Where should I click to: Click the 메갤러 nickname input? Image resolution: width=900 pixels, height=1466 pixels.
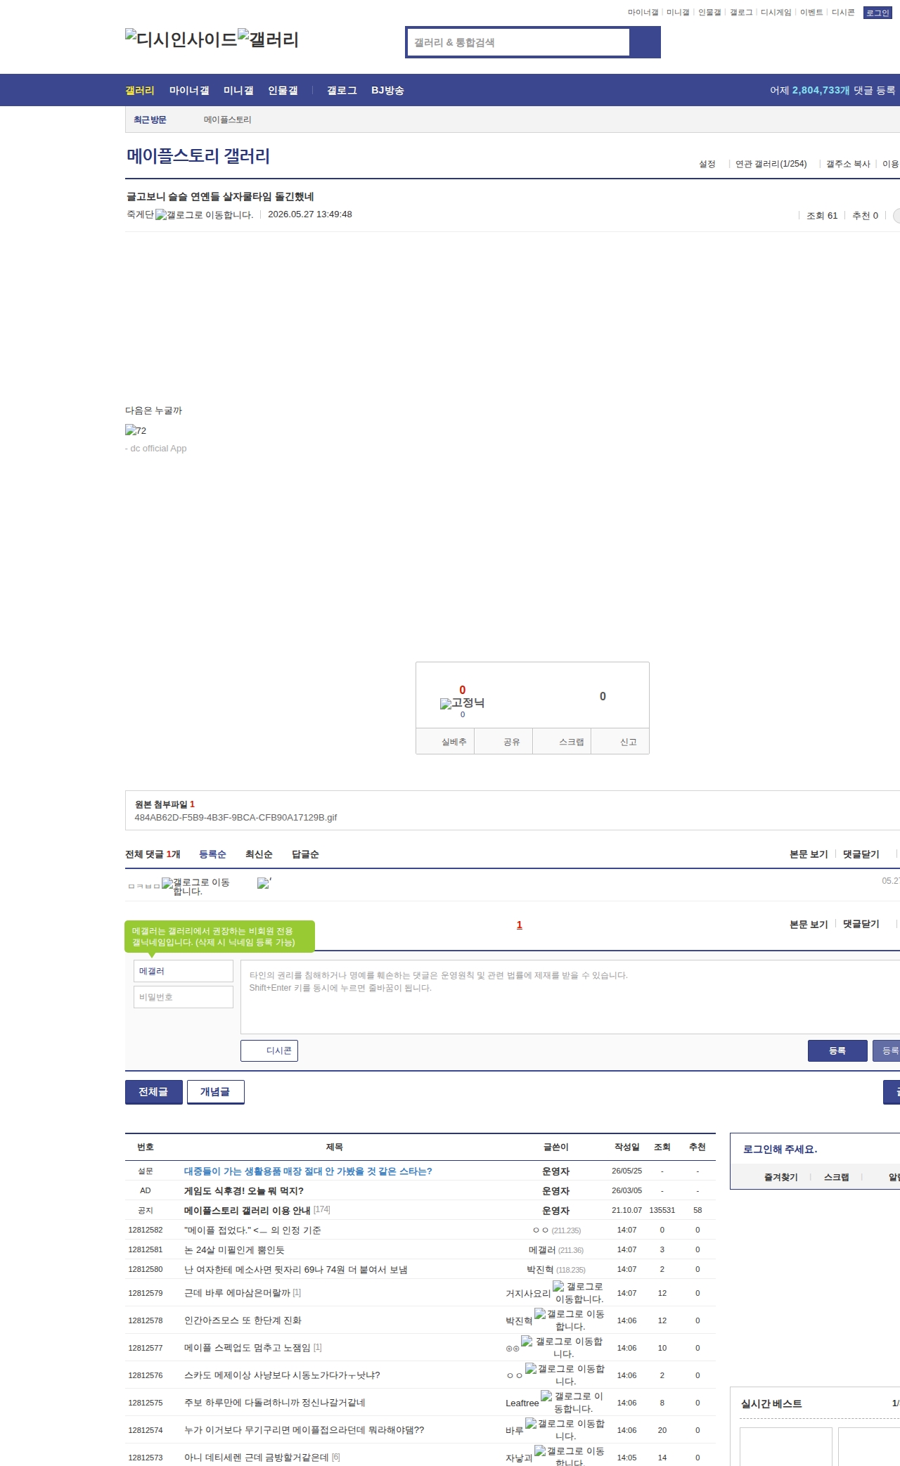(x=184, y=971)
